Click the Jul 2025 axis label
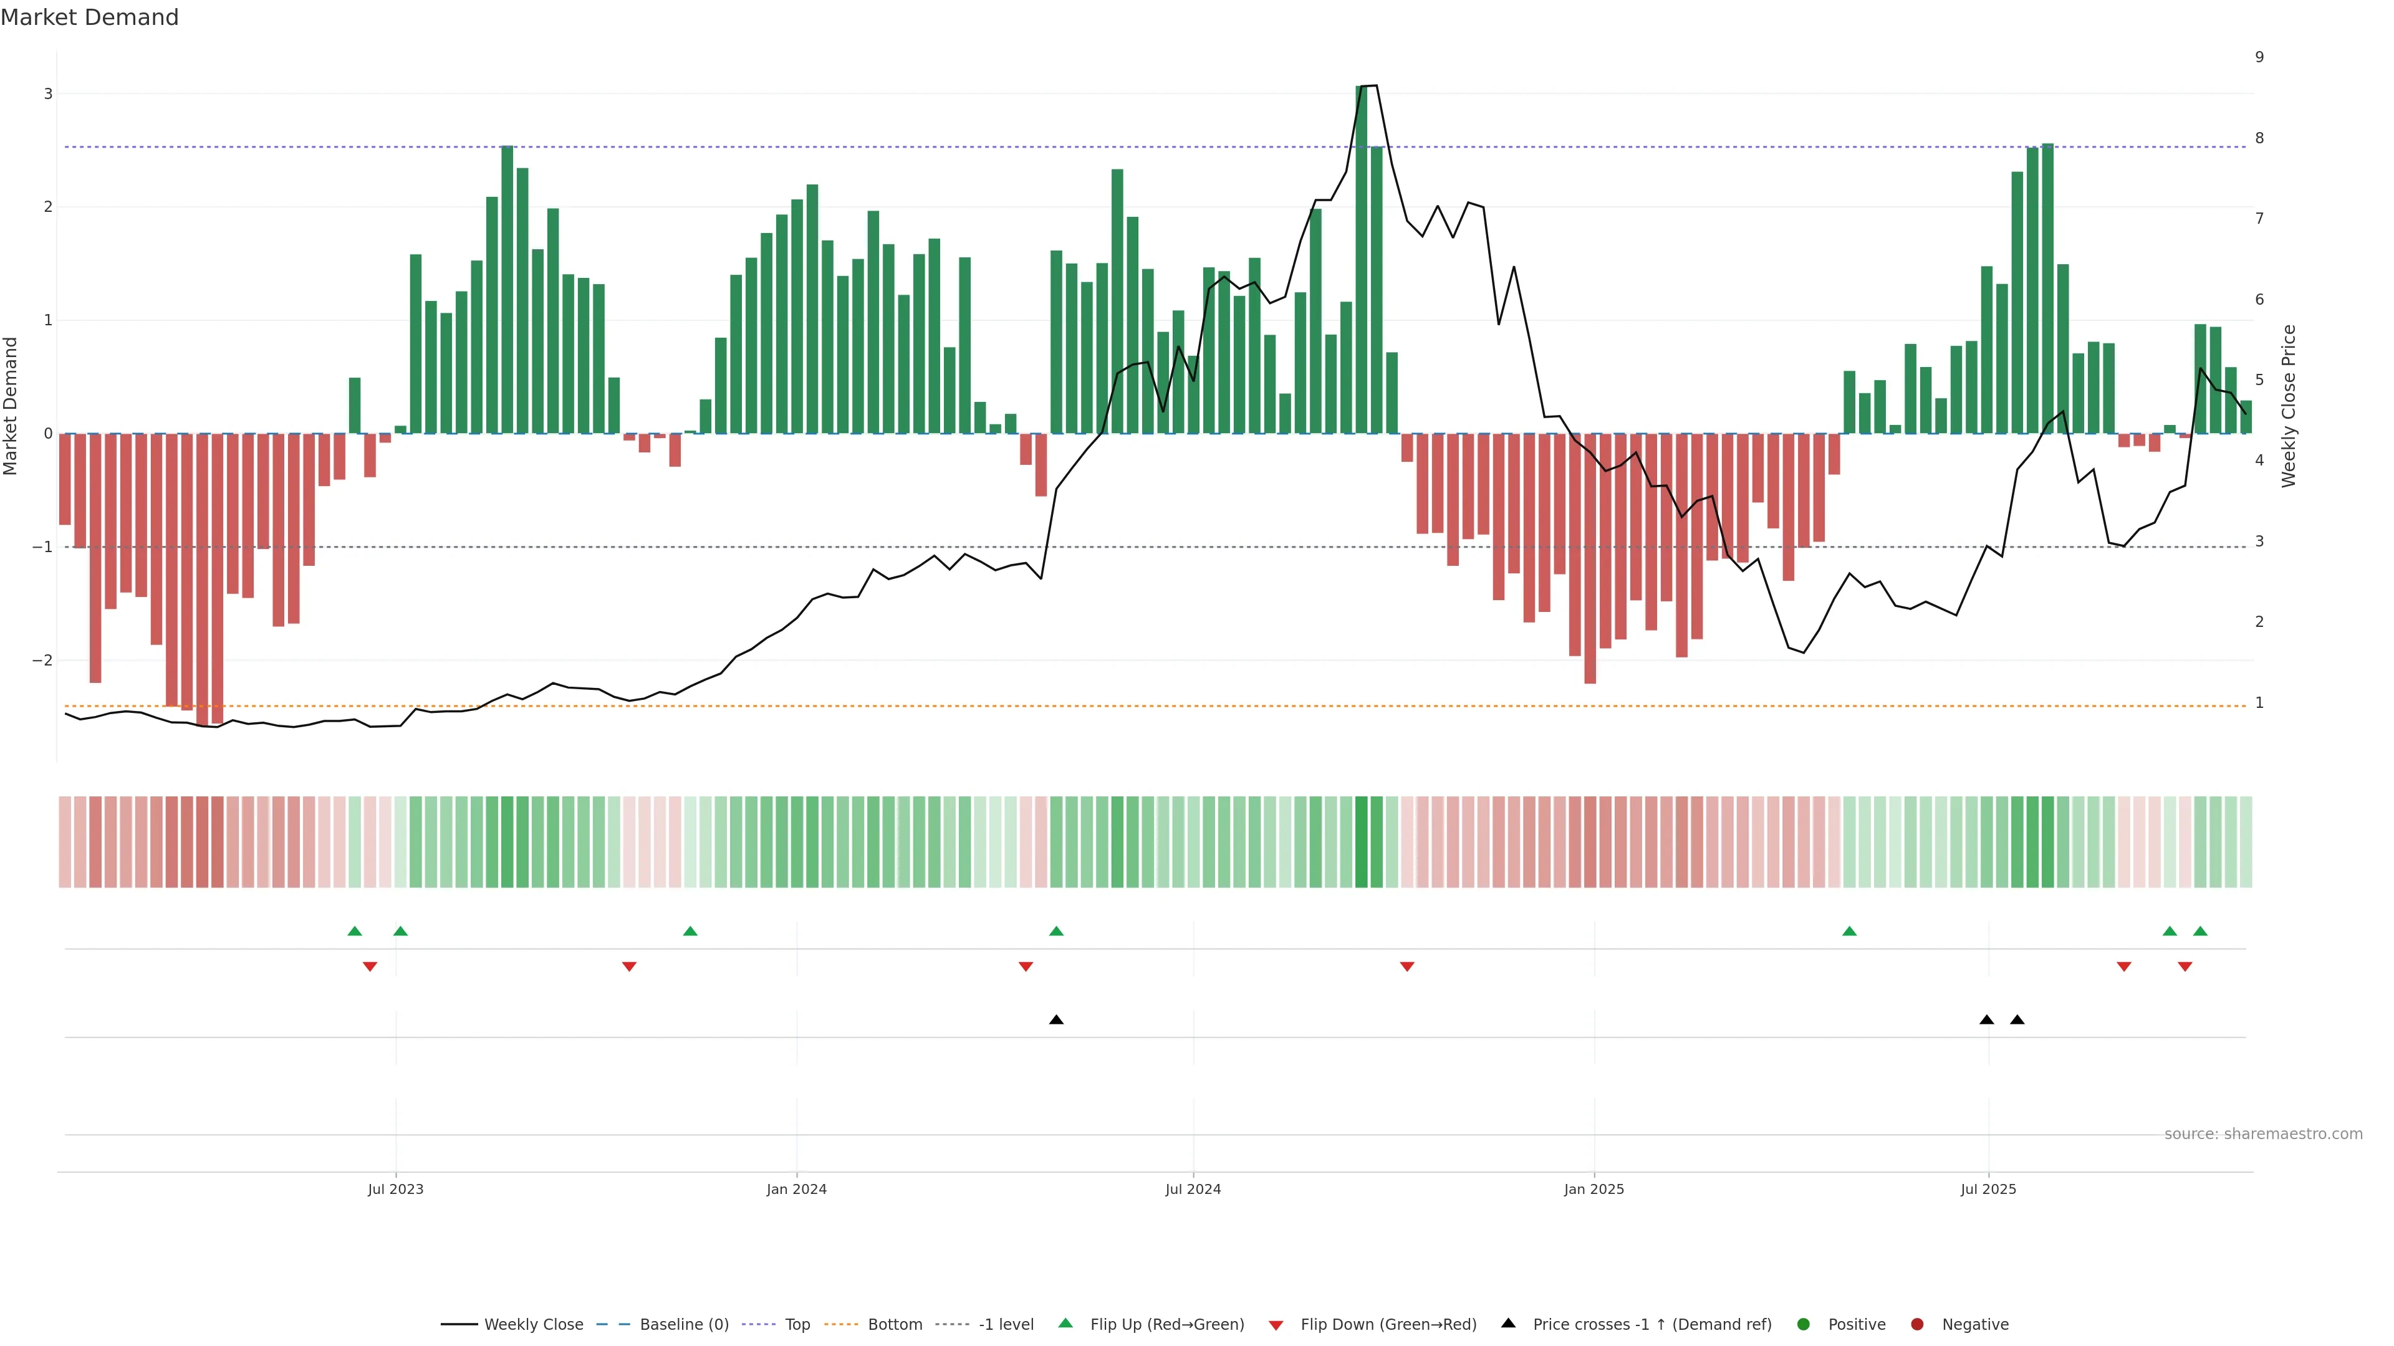The height and width of the screenshot is (1346, 2394). [x=1989, y=1189]
